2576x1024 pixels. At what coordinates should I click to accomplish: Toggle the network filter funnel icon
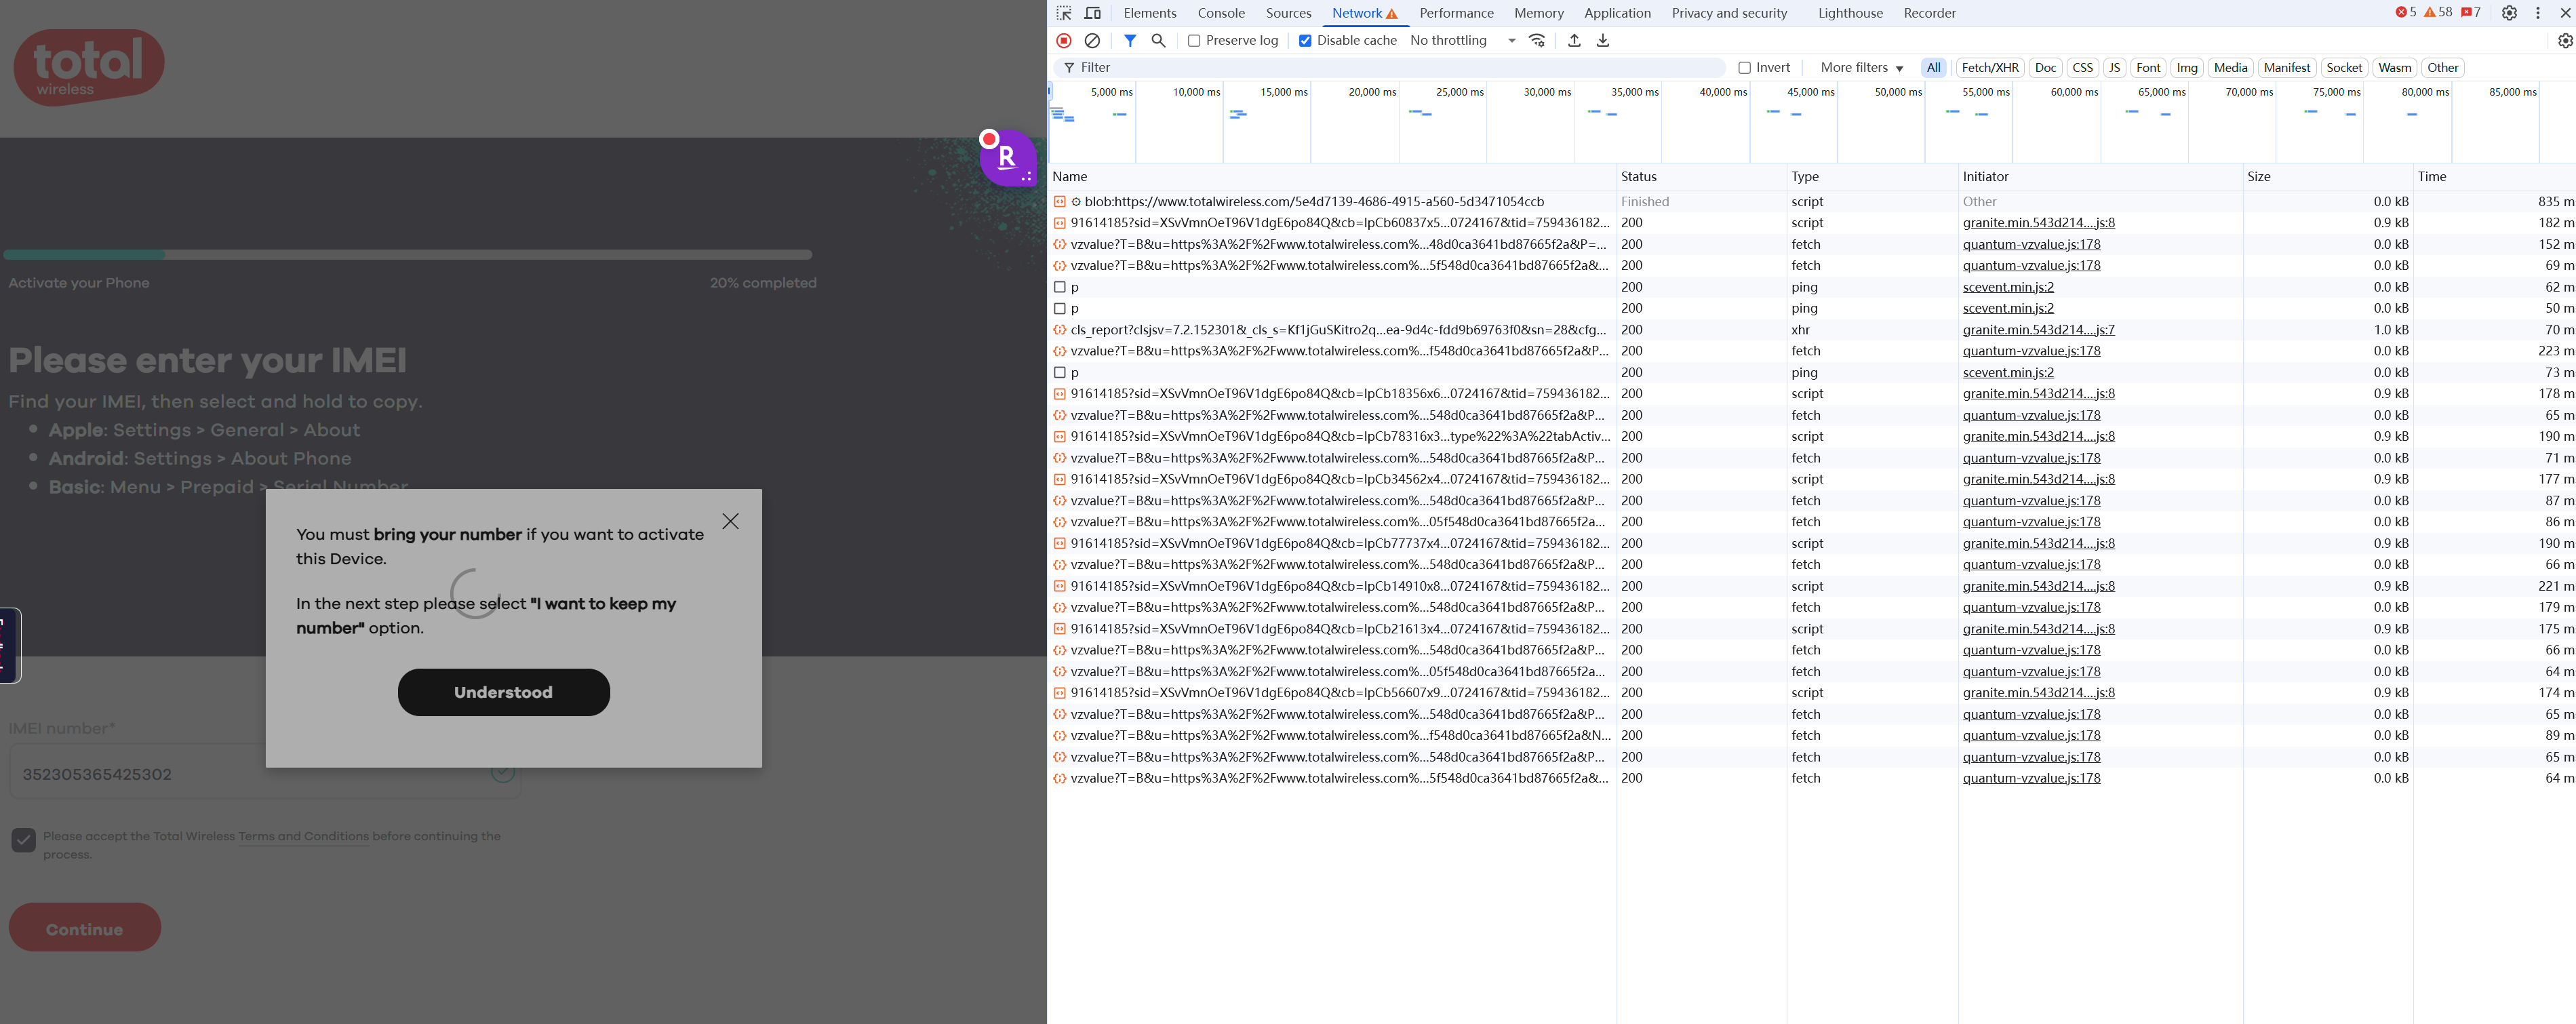[x=1130, y=41]
